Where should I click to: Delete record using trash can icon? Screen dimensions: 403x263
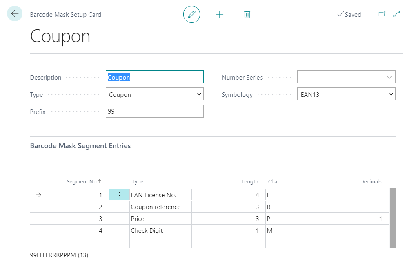[x=247, y=14]
